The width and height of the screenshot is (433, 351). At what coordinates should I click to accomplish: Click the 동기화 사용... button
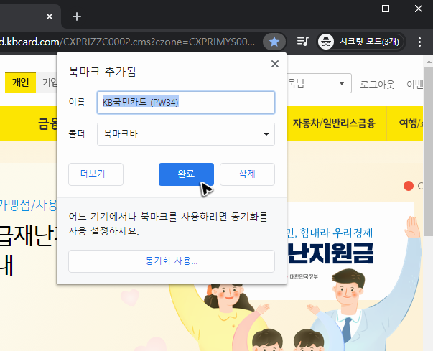pyautogui.click(x=172, y=261)
